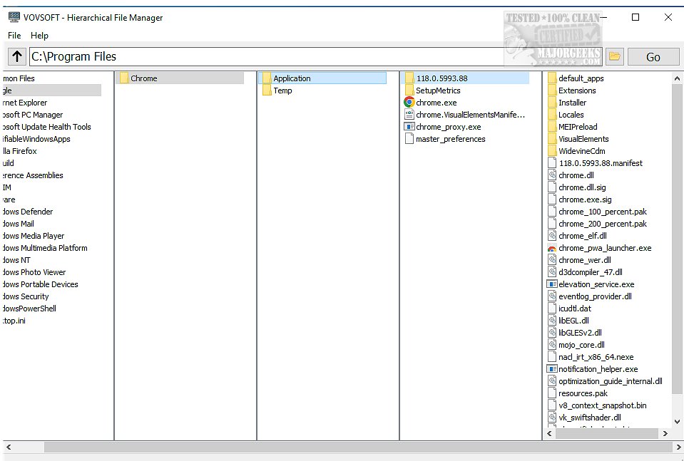Click the chrome_pwa_launcher.exe icon
Image resolution: width=684 pixels, height=461 pixels.
click(551, 247)
